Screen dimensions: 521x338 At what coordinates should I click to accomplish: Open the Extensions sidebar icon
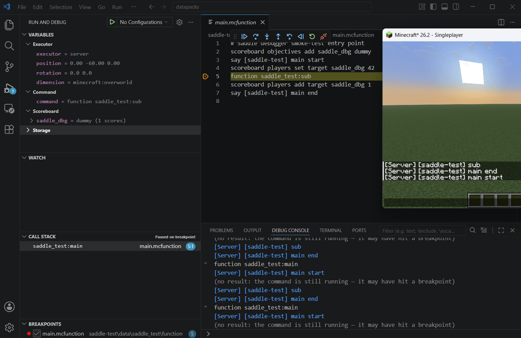(9, 129)
